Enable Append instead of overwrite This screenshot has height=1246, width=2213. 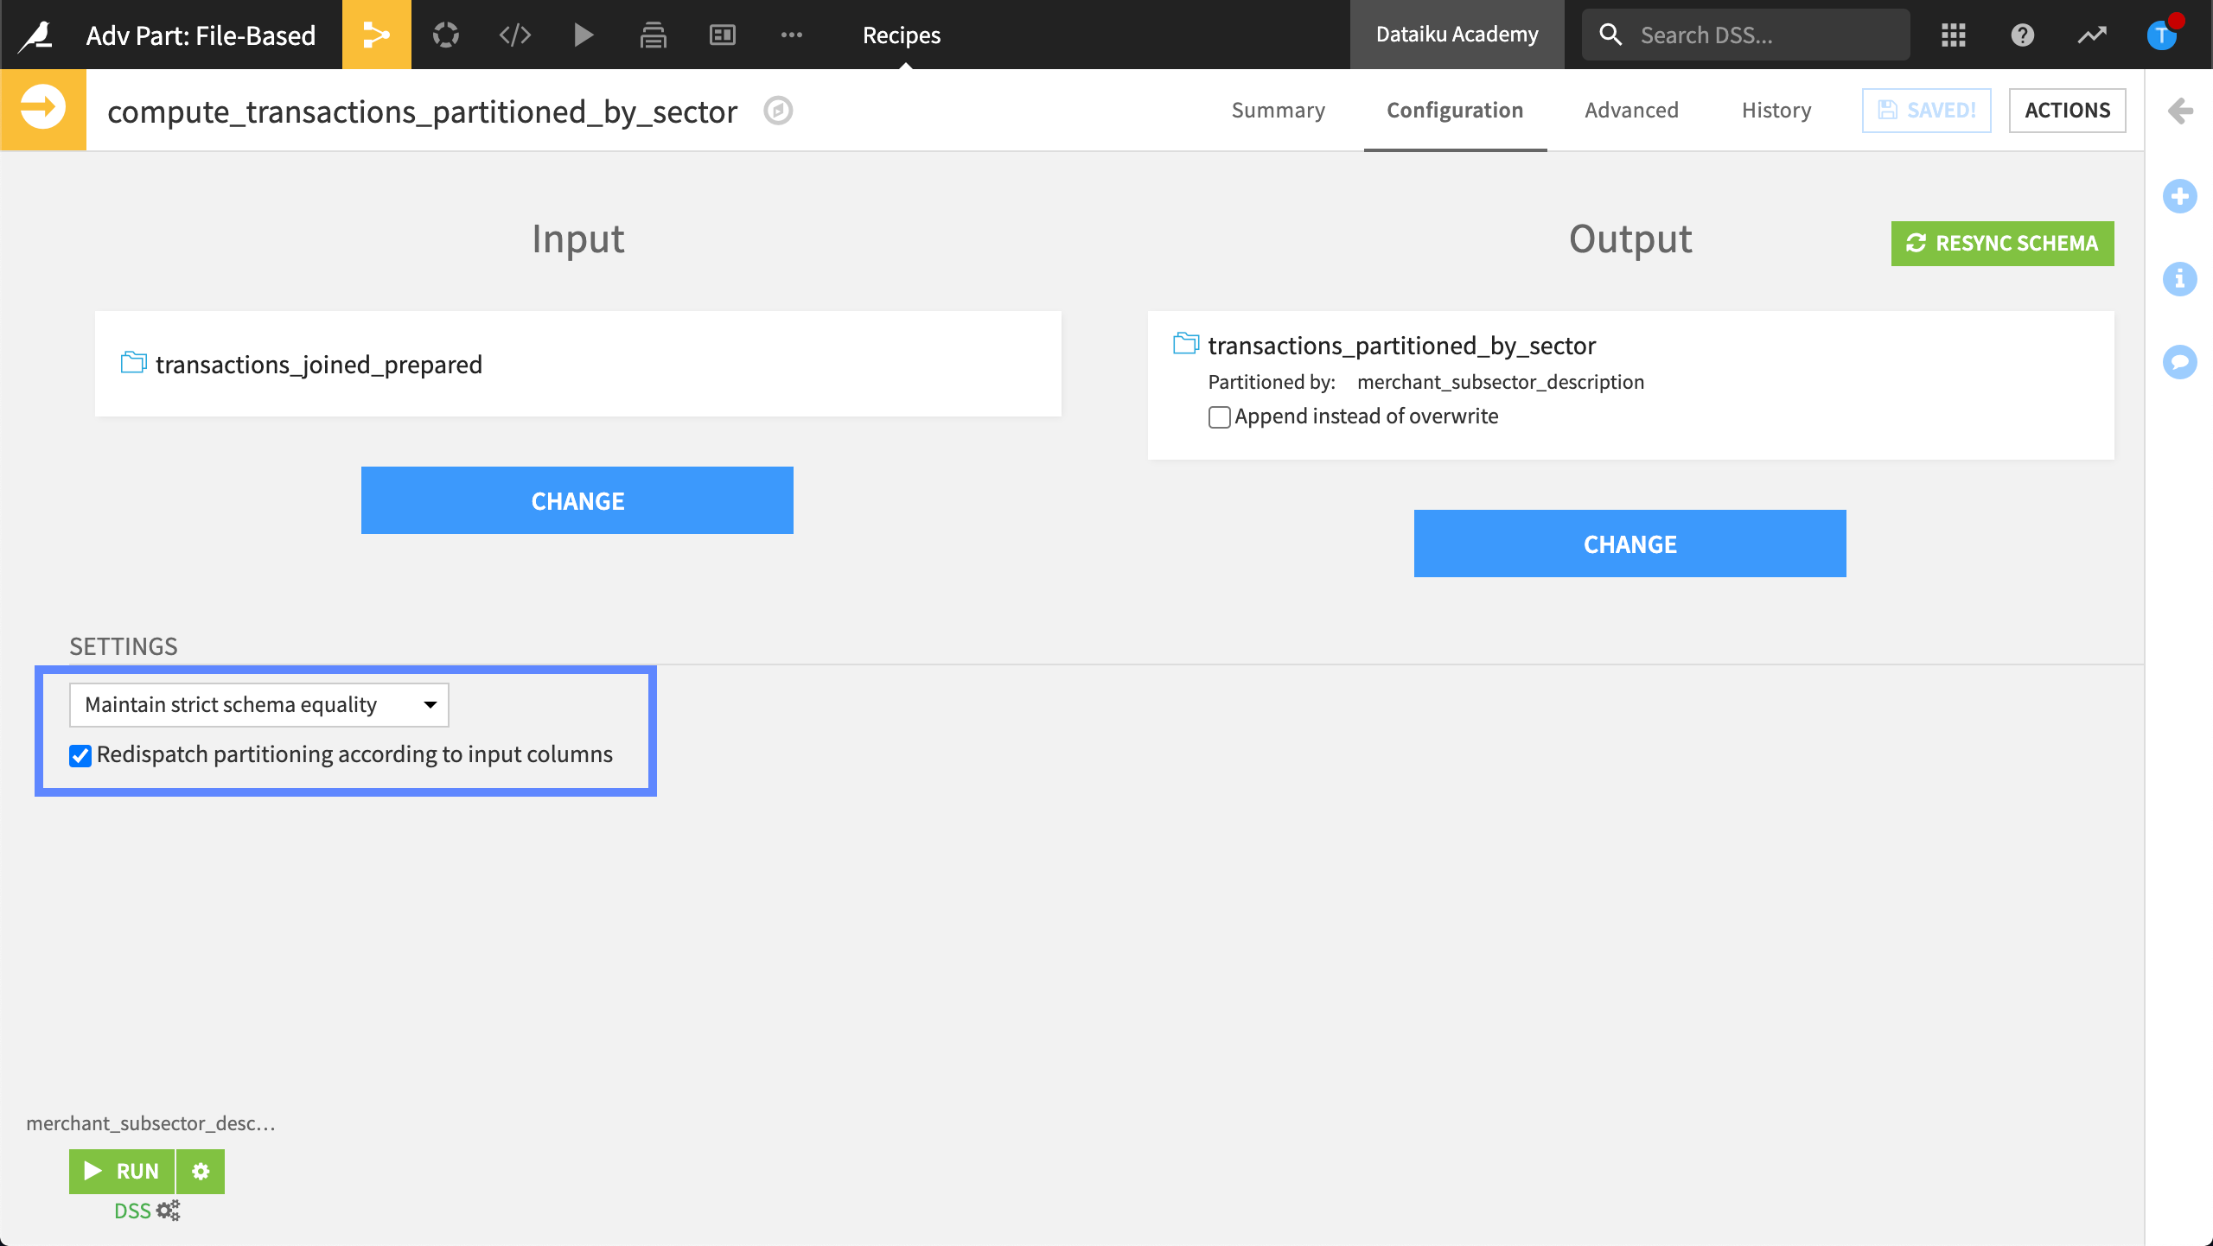(x=1219, y=417)
